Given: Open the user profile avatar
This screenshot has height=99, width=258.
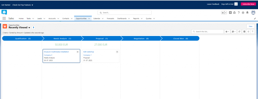Looking at the screenshot, I should coord(253,12).
